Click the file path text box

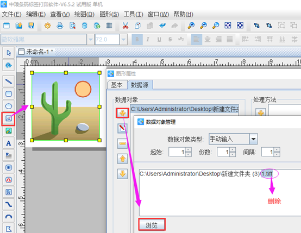pyautogui.click(x=220, y=192)
